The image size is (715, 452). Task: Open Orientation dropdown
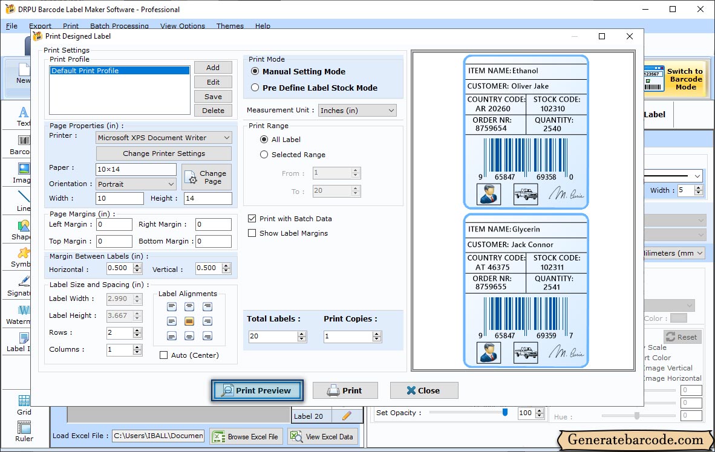(136, 184)
